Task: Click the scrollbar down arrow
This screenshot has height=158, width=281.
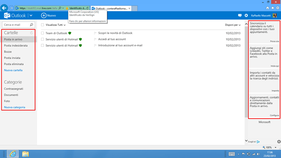Action: coord(246,141)
